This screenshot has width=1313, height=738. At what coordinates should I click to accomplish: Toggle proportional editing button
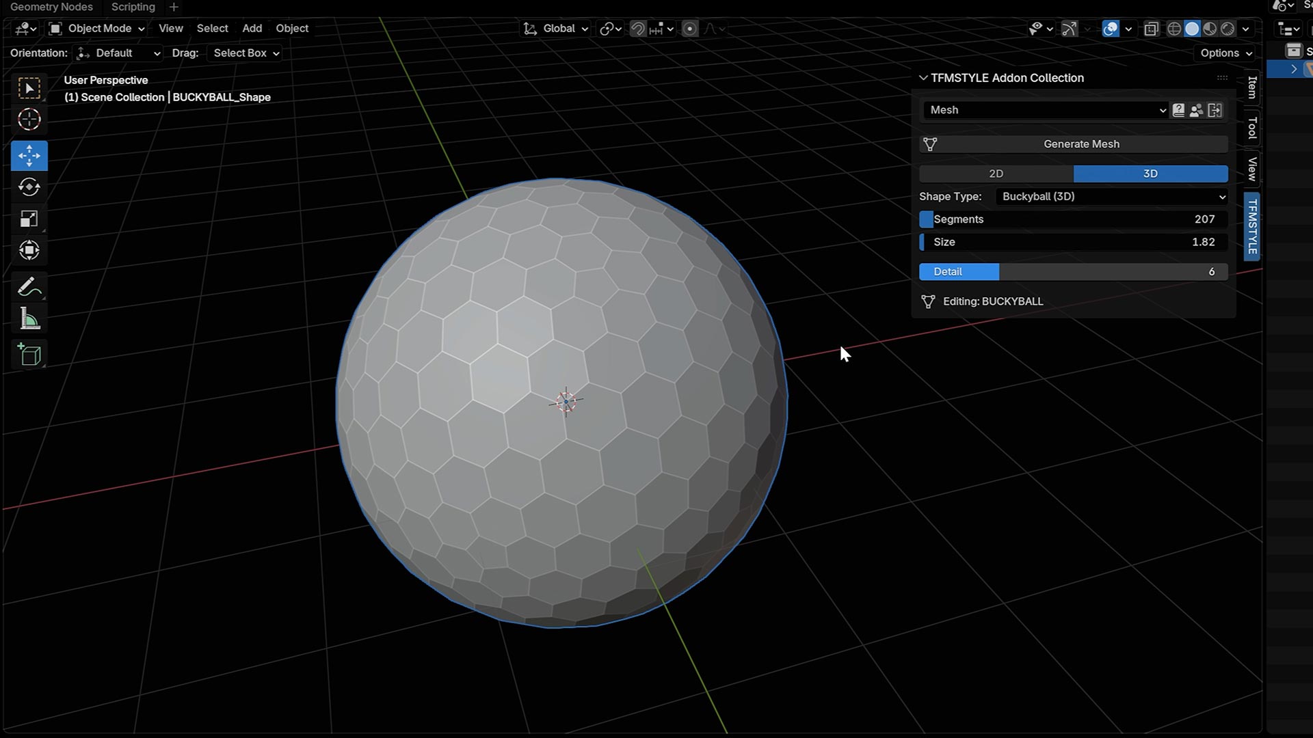click(690, 29)
